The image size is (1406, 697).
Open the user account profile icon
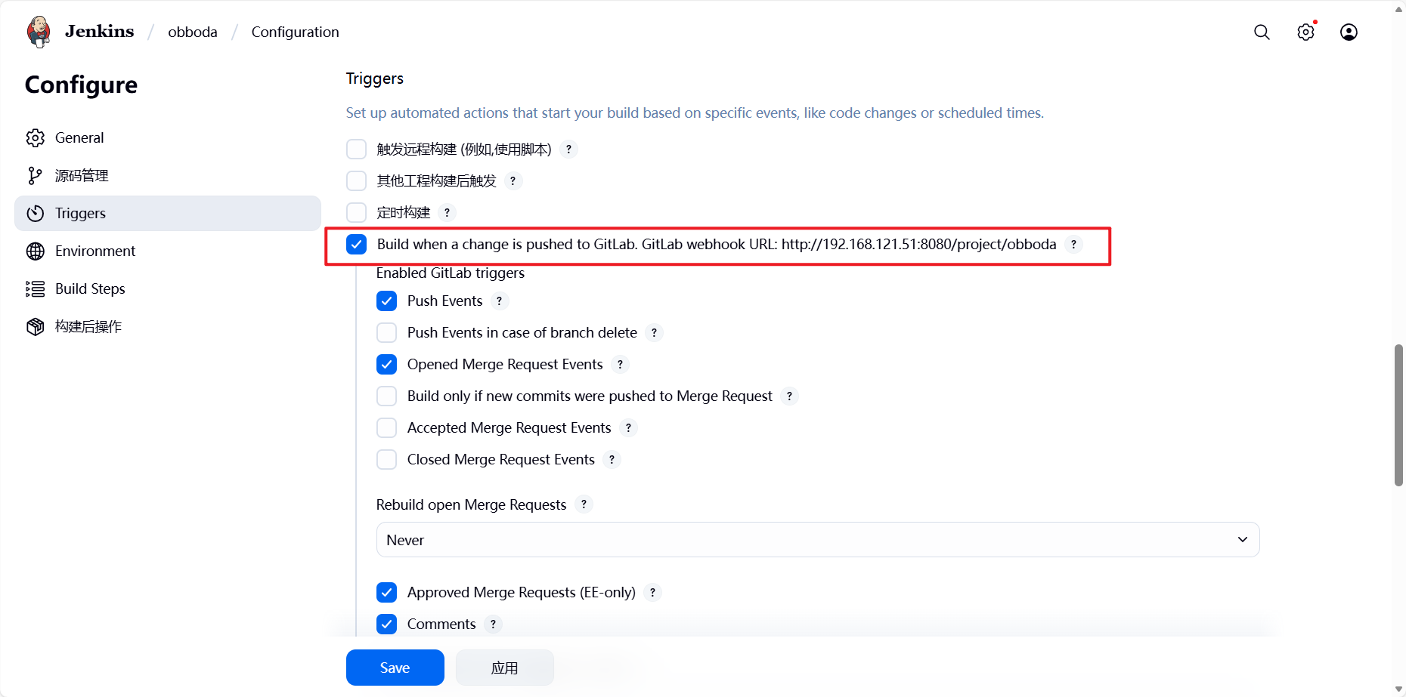(1349, 32)
